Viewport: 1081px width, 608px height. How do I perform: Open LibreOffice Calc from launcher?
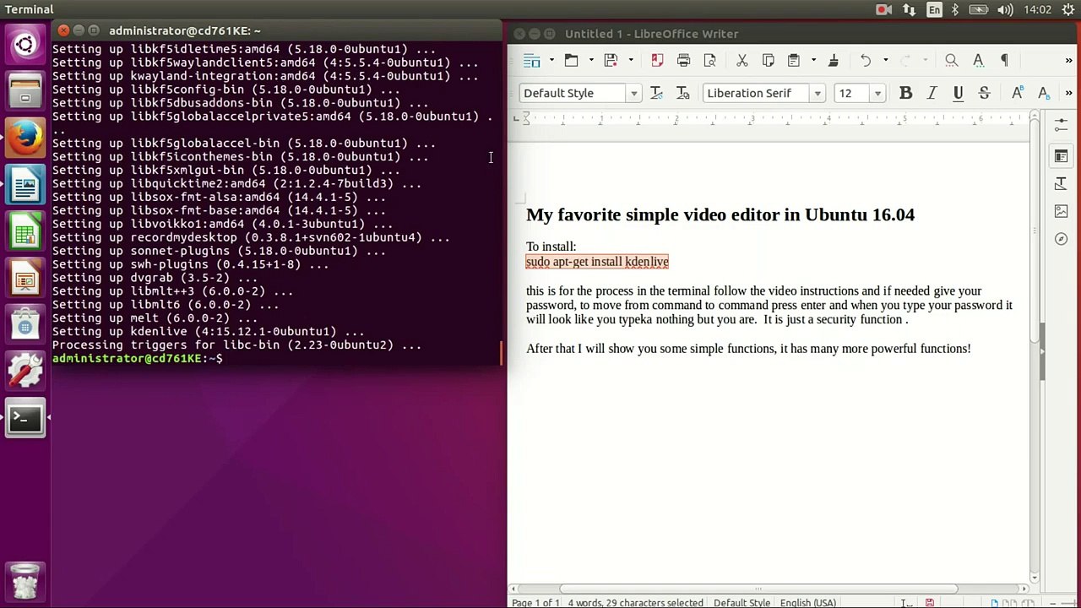coord(25,231)
